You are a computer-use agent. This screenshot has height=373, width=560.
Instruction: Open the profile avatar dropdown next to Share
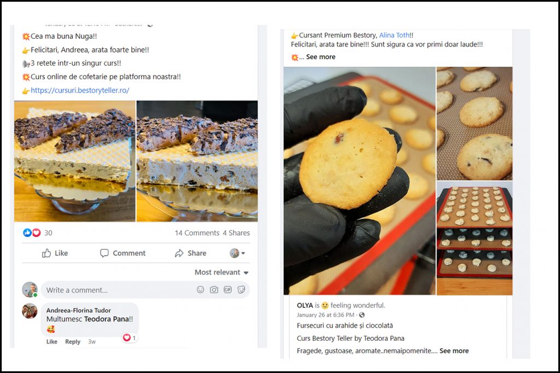237,253
